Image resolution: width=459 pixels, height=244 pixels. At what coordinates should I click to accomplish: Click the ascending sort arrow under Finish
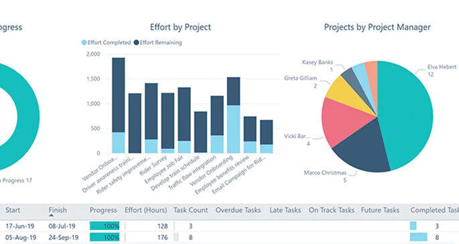coord(51,215)
